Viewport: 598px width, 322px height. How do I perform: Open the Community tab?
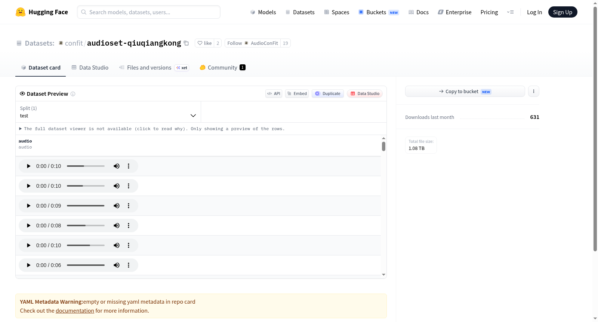pos(222,67)
